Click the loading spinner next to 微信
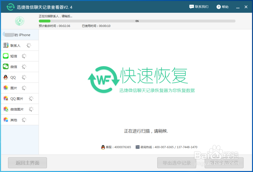This screenshot has width=253, height=172. pyautogui.click(x=24, y=67)
